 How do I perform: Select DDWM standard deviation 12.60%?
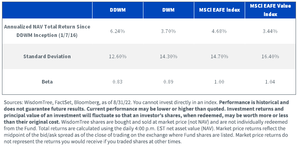[118, 56]
